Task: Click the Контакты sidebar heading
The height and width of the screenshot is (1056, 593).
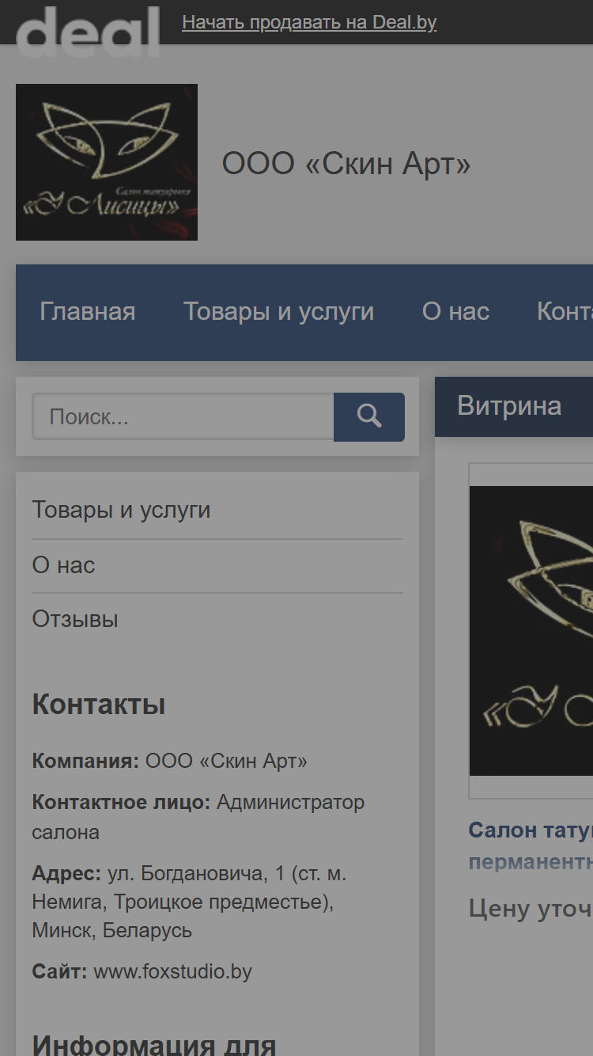Action: click(x=99, y=705)
